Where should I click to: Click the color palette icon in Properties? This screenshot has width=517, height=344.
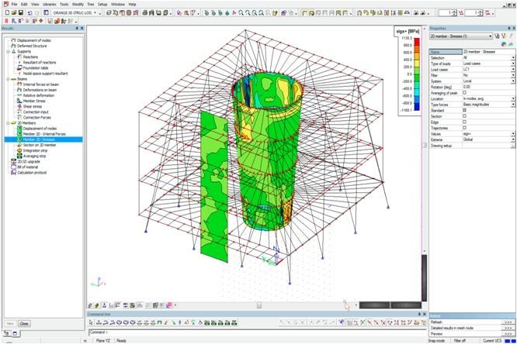503,44
